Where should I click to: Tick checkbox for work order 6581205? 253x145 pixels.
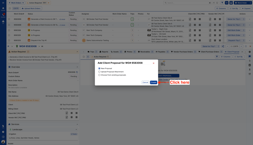point(9,35)
